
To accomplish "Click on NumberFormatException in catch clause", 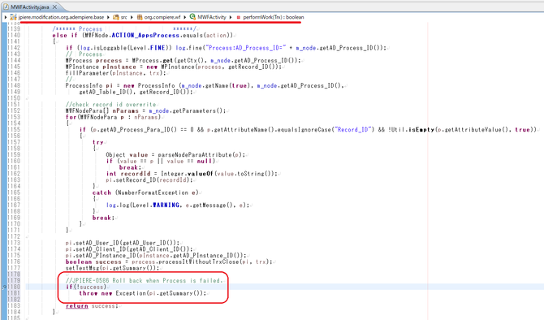I will 153,192.
